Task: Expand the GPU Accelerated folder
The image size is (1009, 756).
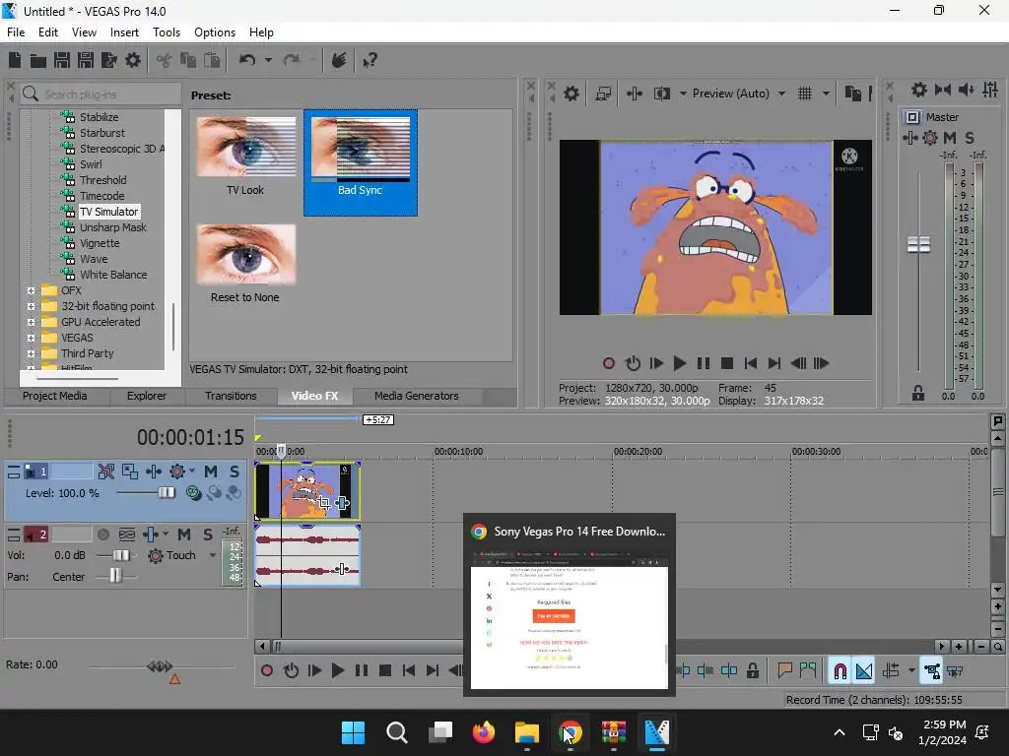Action: pos(31,322)
